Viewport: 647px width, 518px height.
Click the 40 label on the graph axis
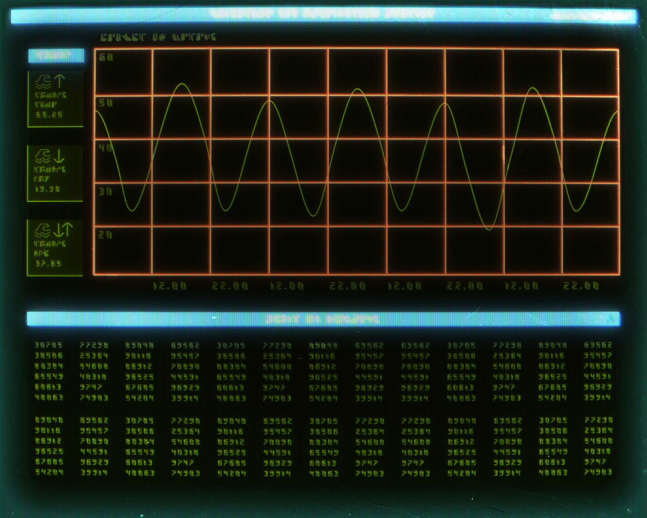[x=106, y=148]
